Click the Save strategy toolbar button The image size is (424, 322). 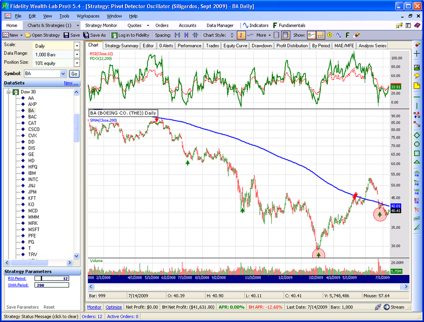[x=72, y=35]
